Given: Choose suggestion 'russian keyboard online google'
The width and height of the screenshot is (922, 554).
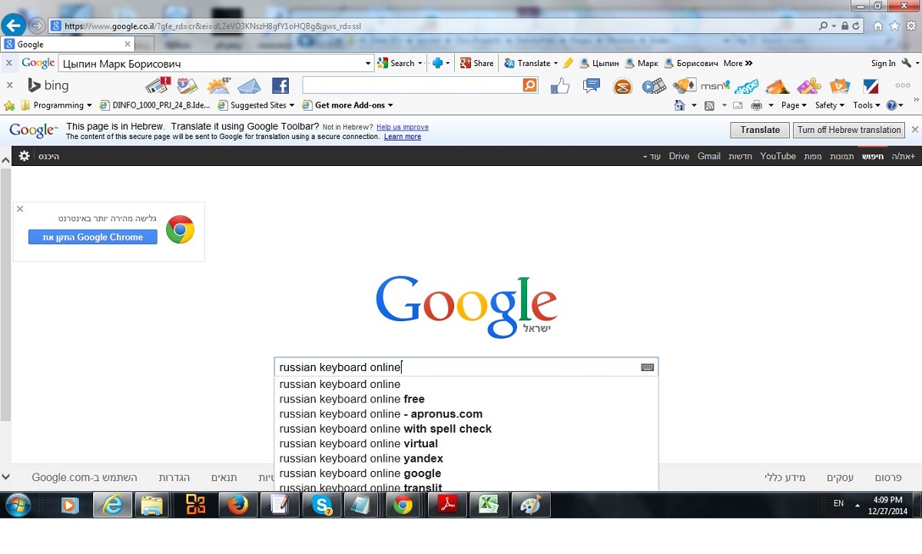Looking at the screenshot, I should click(x=466, y=473).
